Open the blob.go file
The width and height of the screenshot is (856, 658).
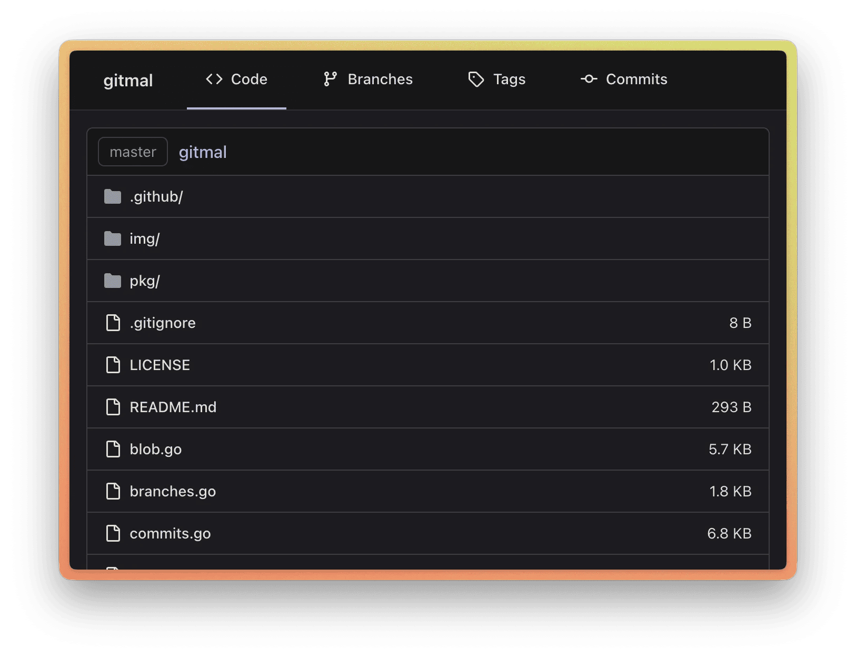(156, 450)
